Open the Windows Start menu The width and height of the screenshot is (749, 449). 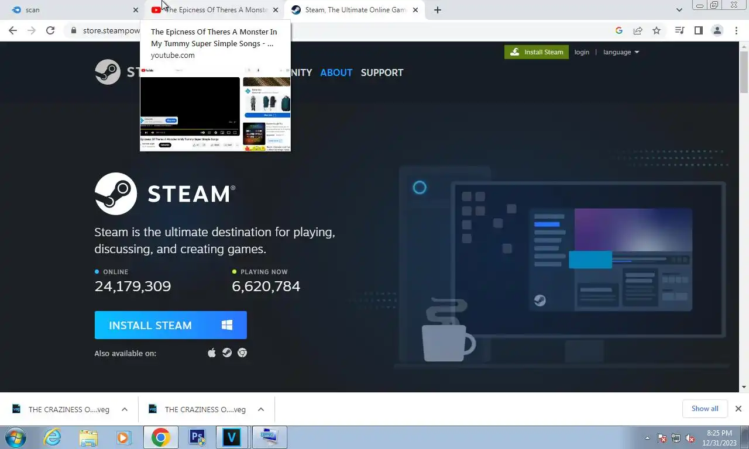point(16,437)
